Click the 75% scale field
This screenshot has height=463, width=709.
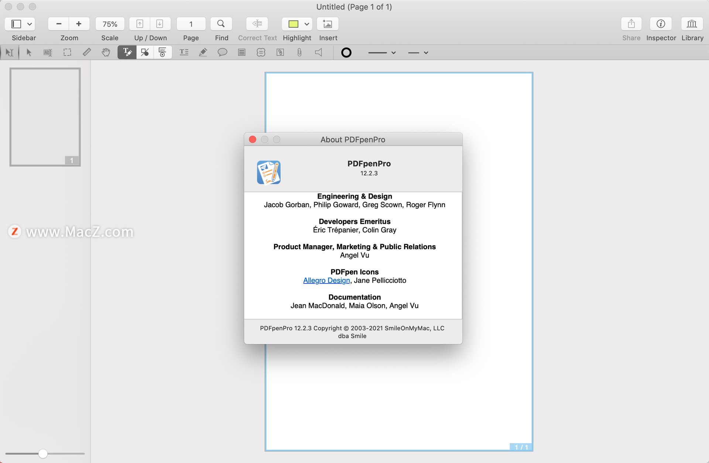point(110,24)
